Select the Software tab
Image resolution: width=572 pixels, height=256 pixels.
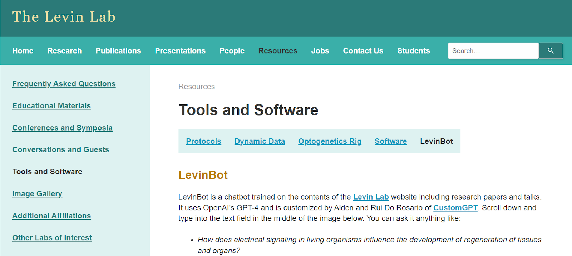pyautogui.click(x=390, y=141)
